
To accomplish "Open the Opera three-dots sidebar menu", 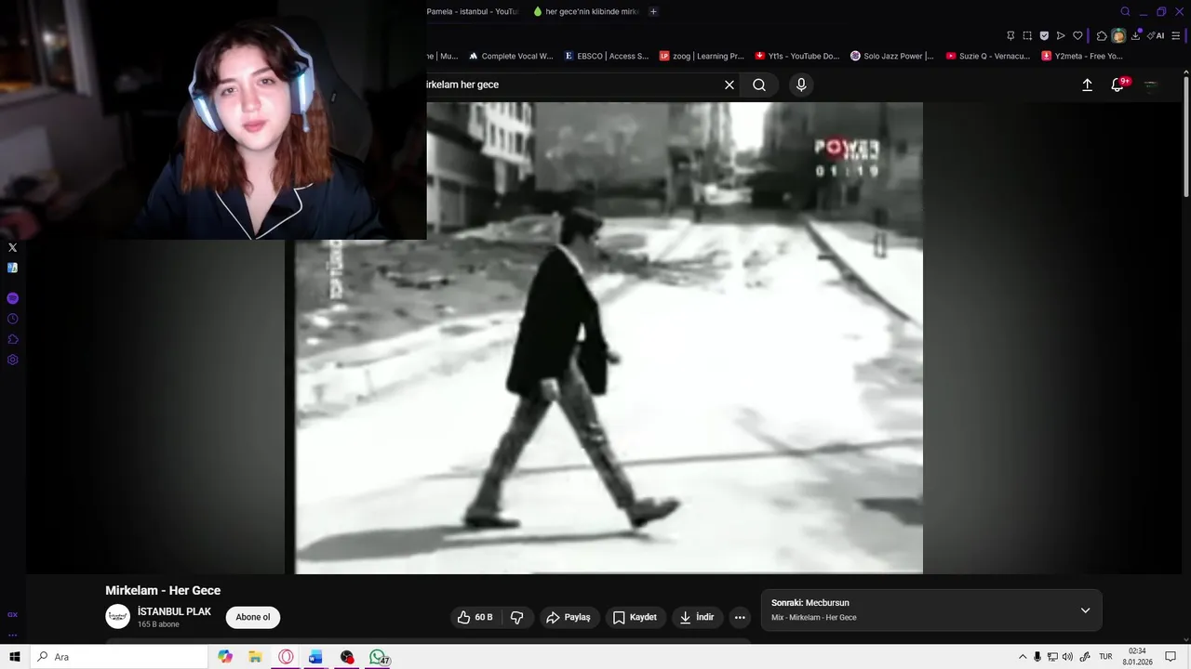I will click(12, 636).
